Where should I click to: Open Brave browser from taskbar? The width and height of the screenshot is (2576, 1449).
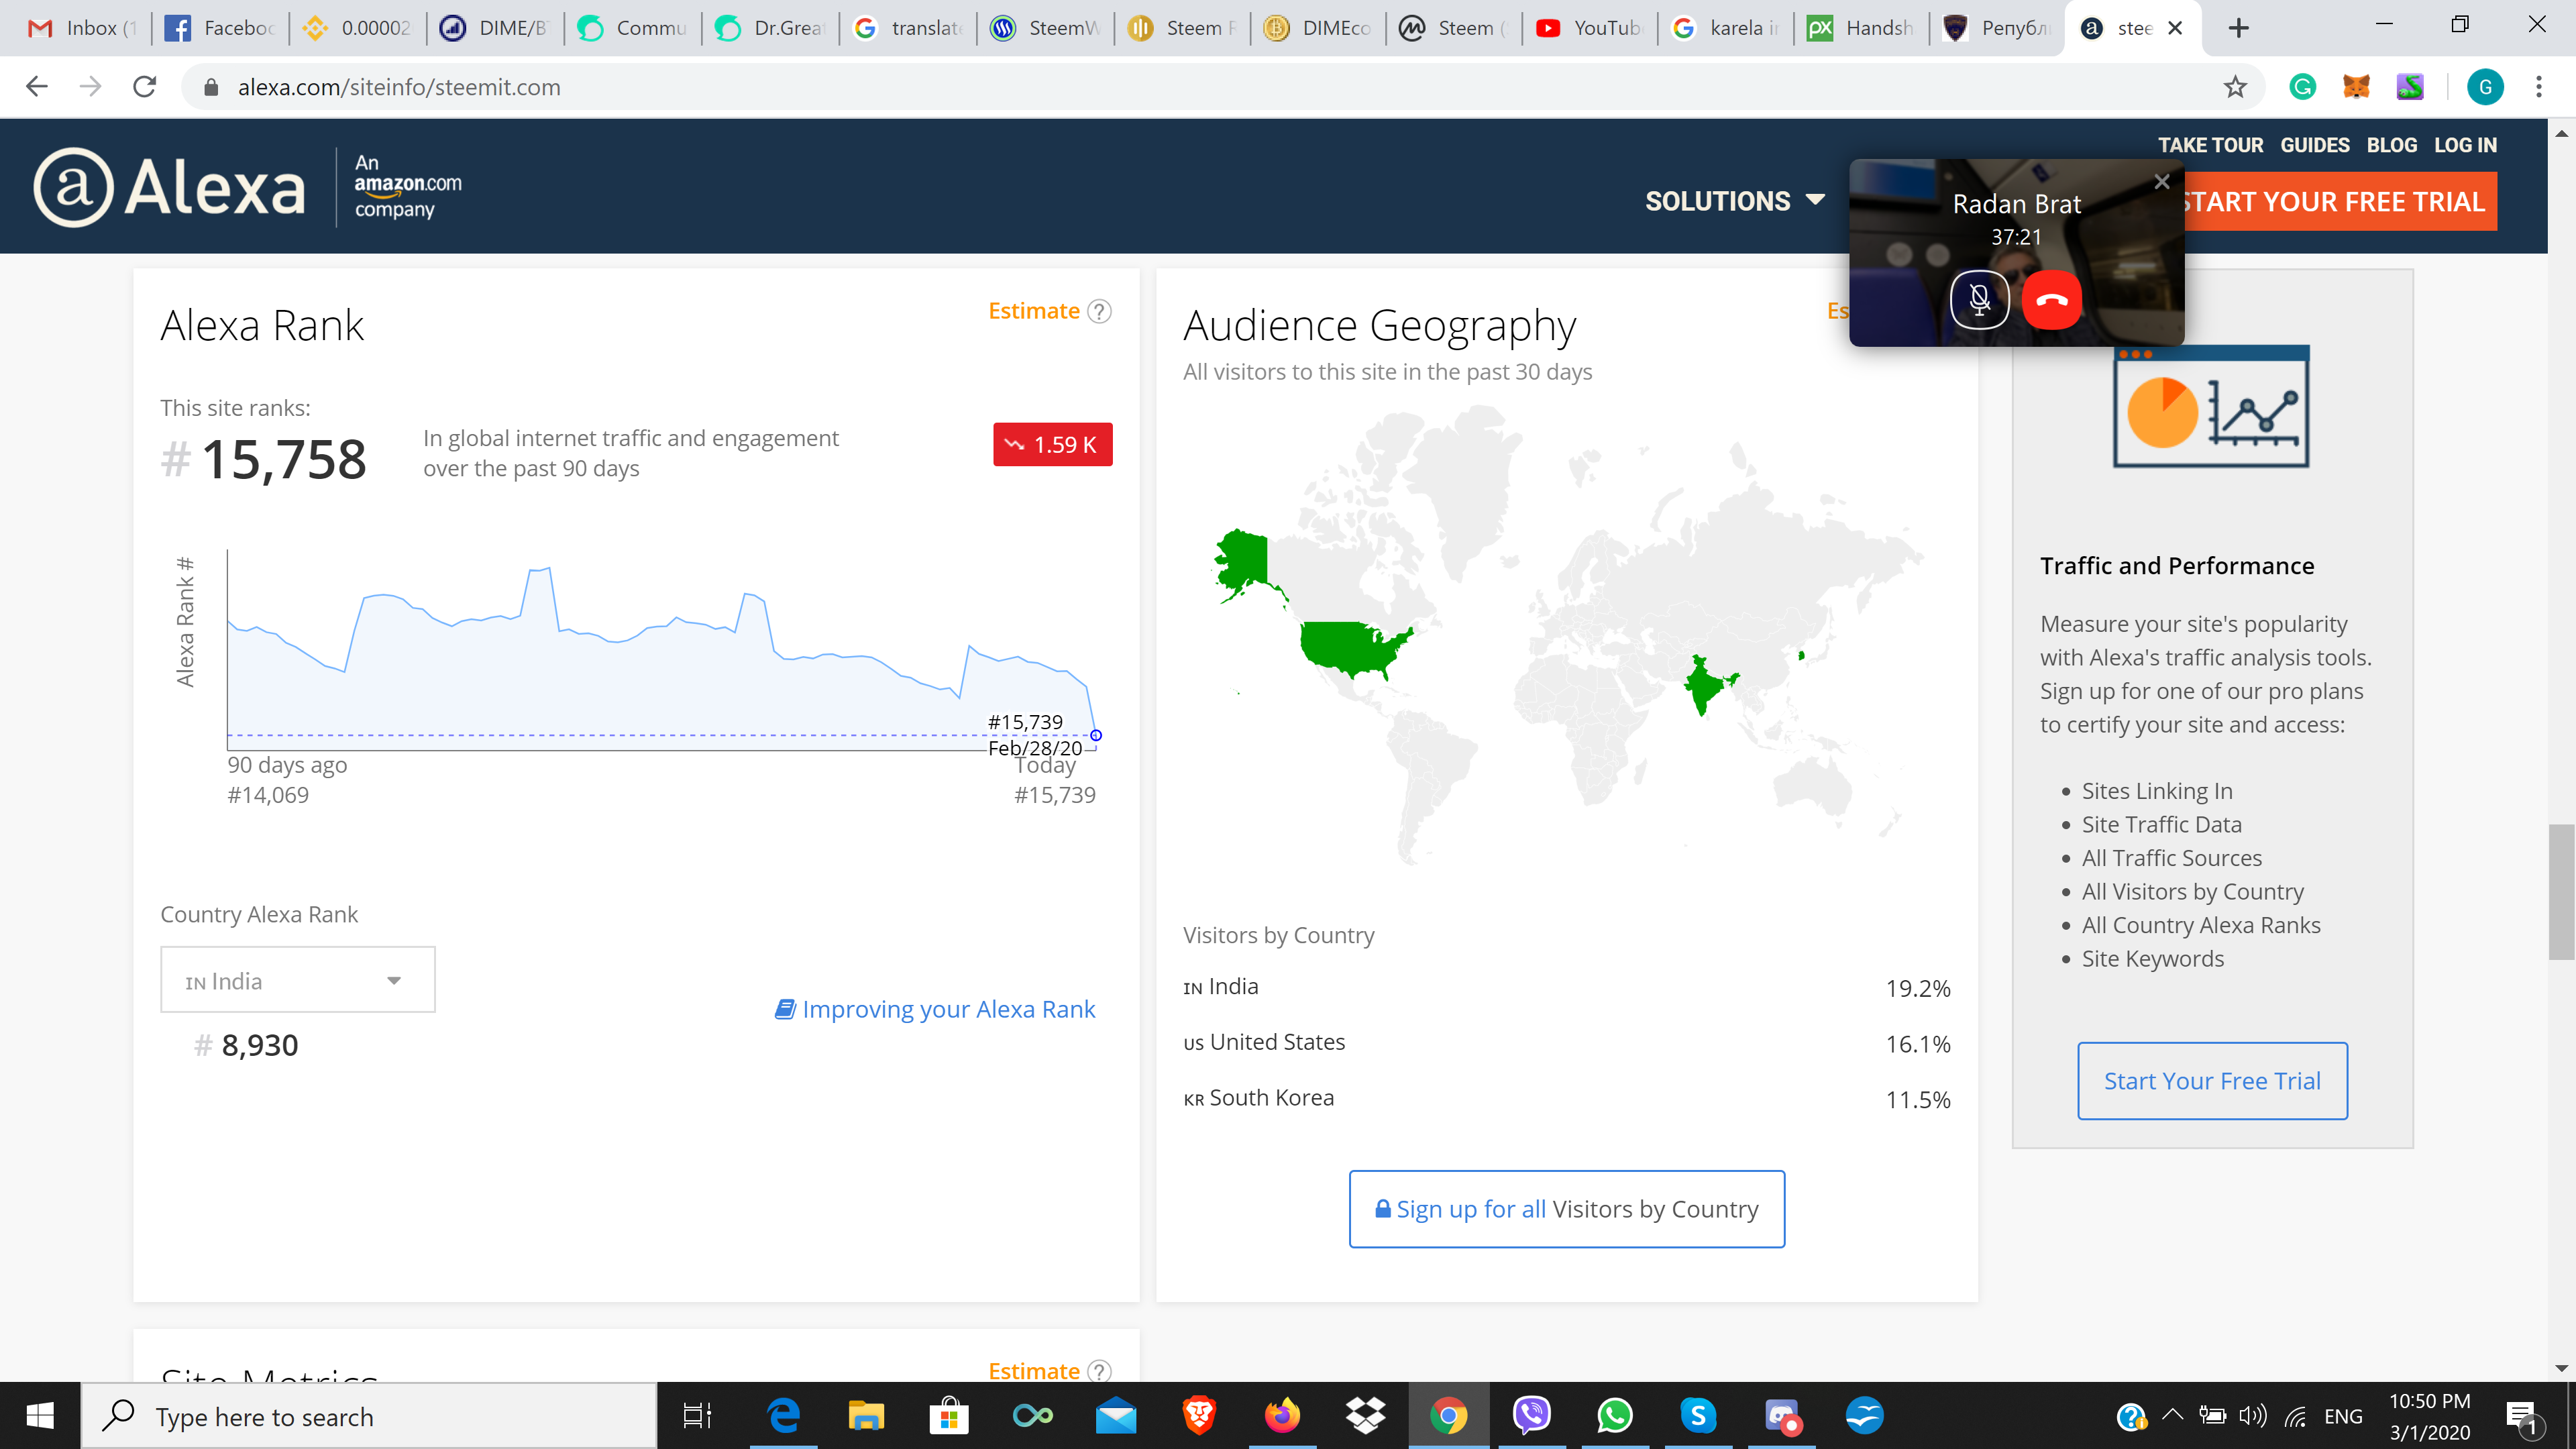coord(1199,1416)
